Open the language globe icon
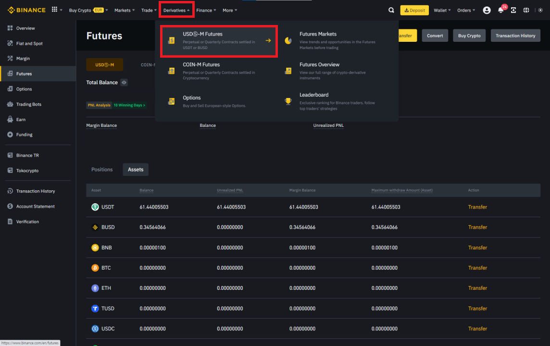 coord(526,10)
